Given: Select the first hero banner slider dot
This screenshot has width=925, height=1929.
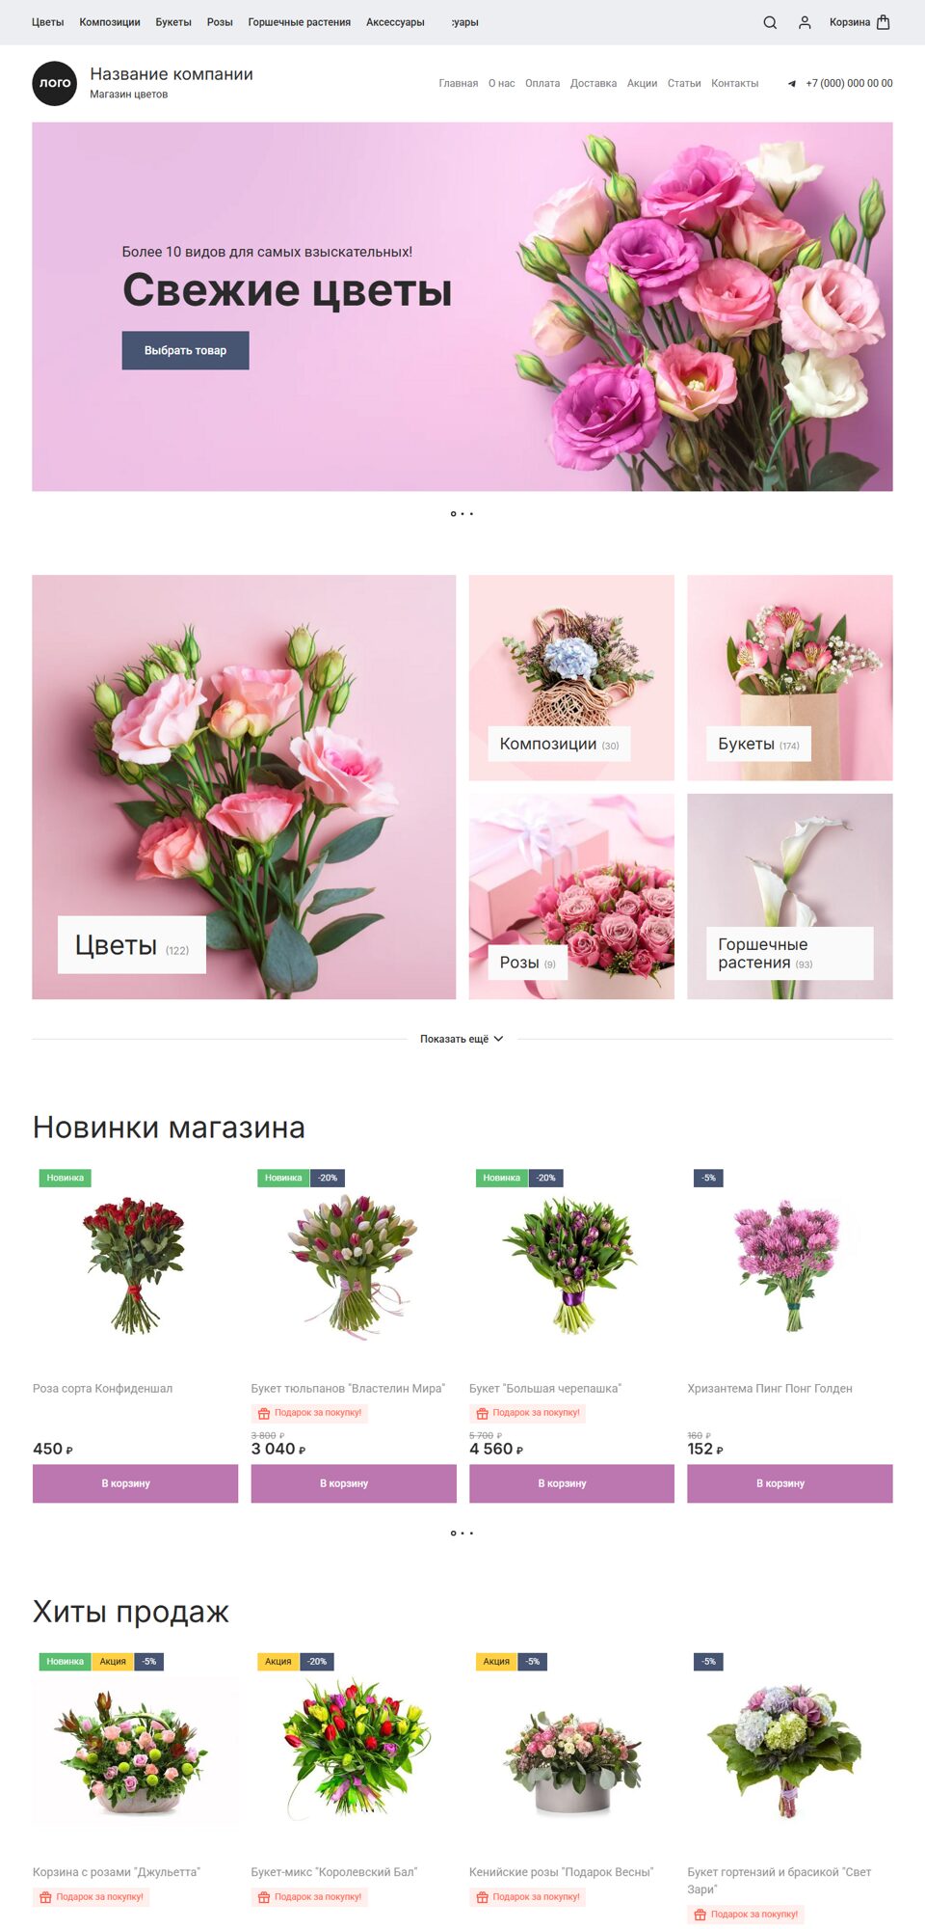Looking at the screenshot, I should [x=453, y=513].
